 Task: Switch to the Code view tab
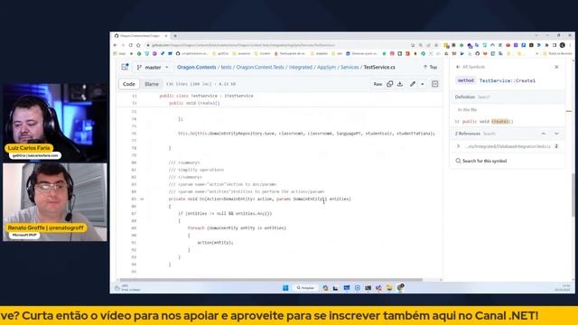pos(128,84)
